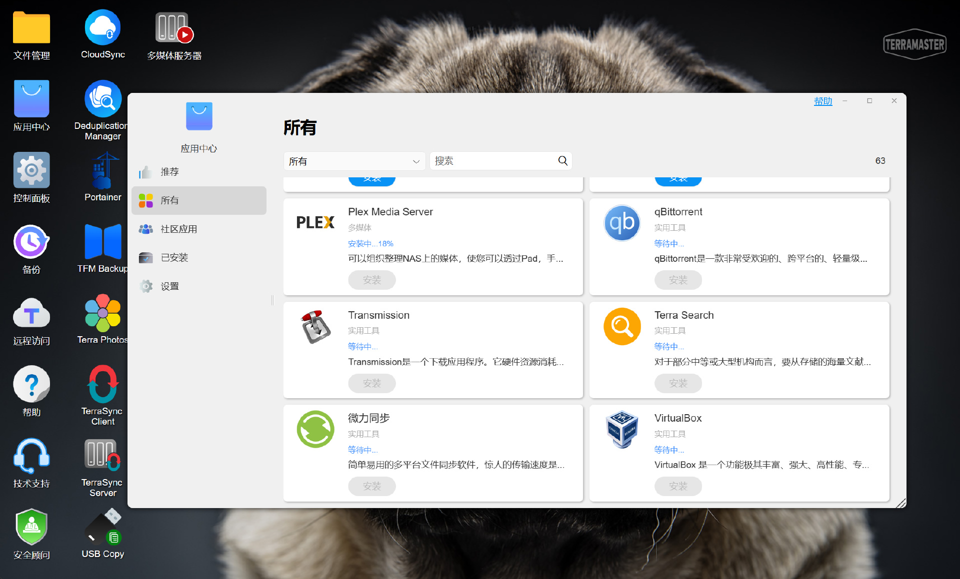The image size is (960, 579).
Task: Click the 搜索 input field
Action: pyautogui.click(x=492, y=161)
